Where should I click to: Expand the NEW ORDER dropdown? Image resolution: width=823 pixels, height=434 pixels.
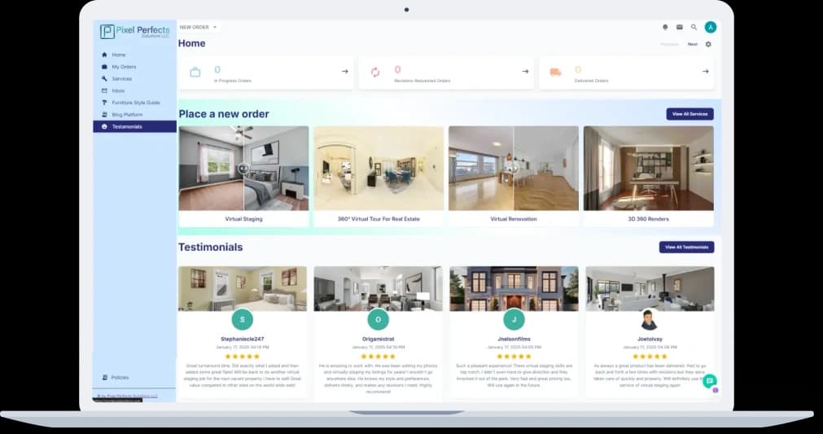(x=198, y=28)
